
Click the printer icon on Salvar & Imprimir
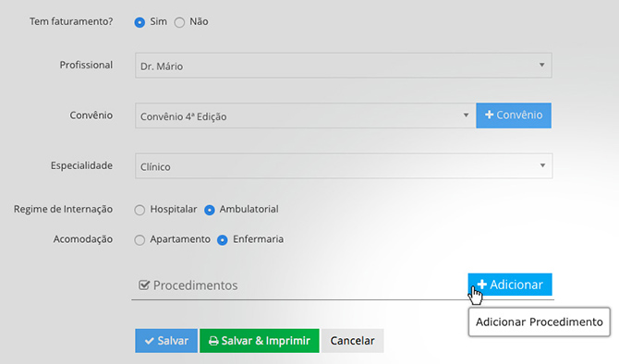pyautogui.click(x=213, y=341)
